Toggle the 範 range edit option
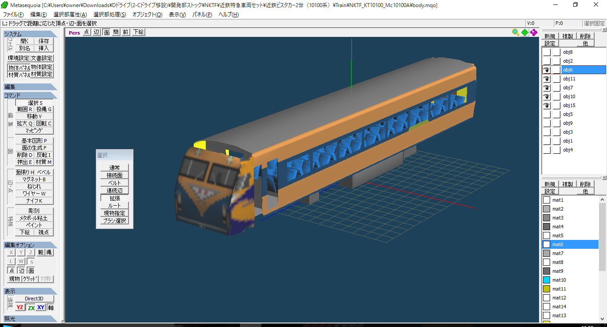Screen dimensions: 607x327 click(41, 252)
